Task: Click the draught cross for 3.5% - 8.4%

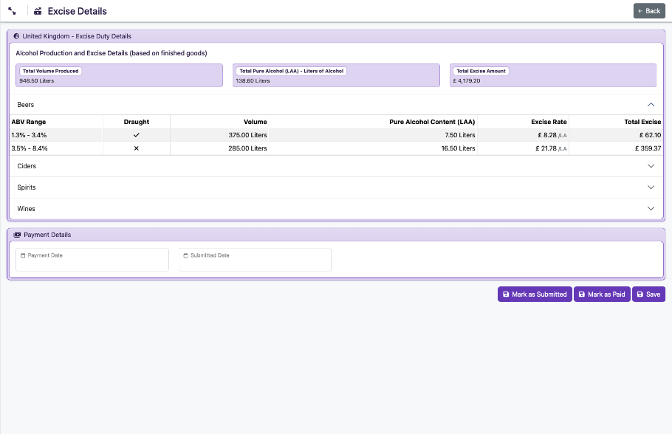Action: click(136, 148)
